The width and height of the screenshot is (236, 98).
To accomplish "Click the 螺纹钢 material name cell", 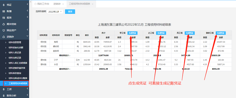I will [56, 46].
